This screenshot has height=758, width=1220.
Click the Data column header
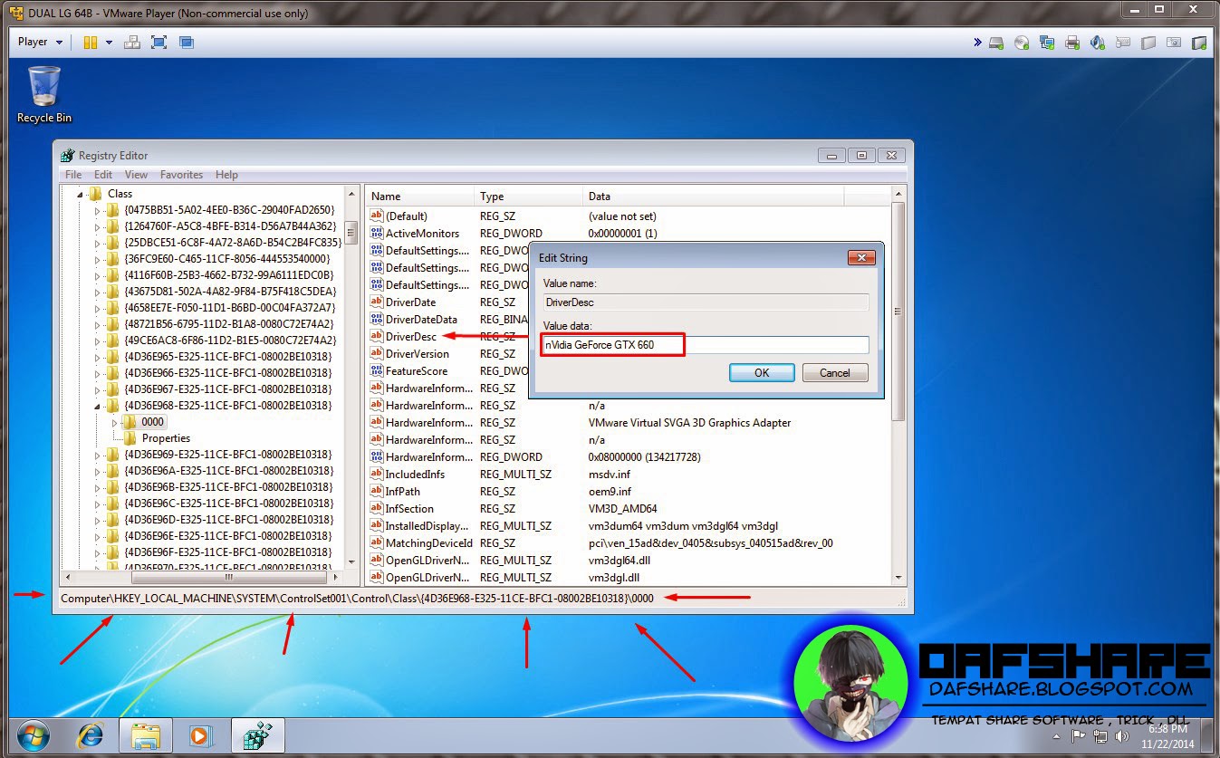tap(714, 197)
